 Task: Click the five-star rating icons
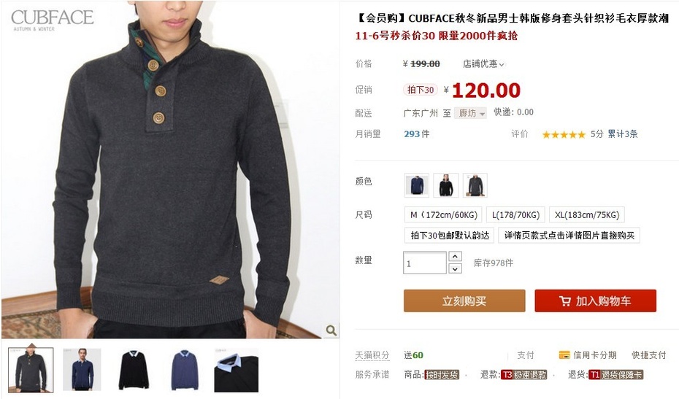coord(564,135)
